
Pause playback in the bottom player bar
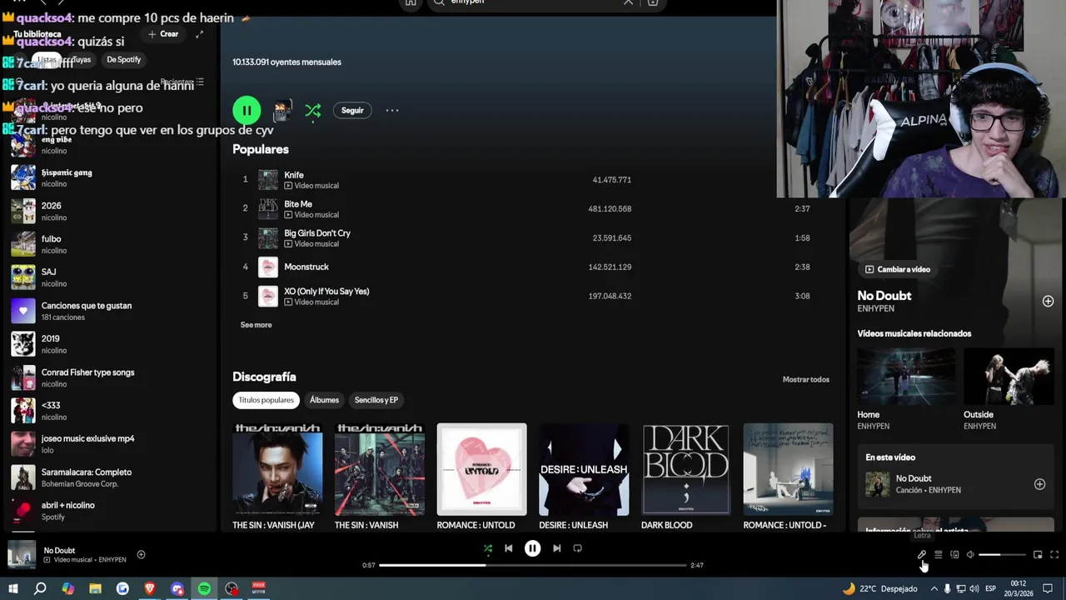point(532,548)
